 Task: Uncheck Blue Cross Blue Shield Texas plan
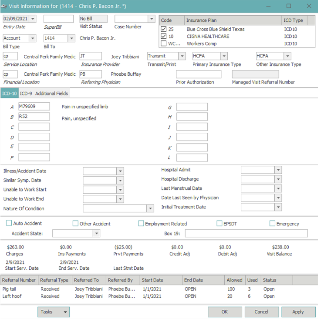(x=164, y=30)
